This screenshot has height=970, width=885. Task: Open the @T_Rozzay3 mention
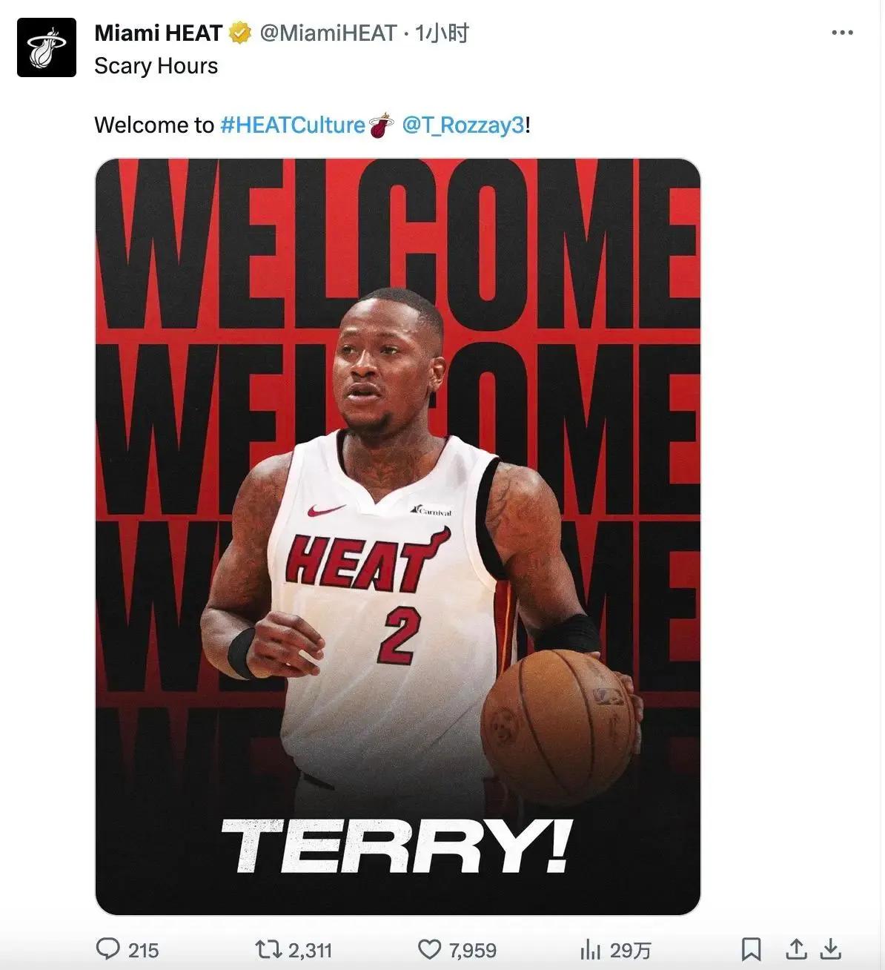[x=463, y=125]
